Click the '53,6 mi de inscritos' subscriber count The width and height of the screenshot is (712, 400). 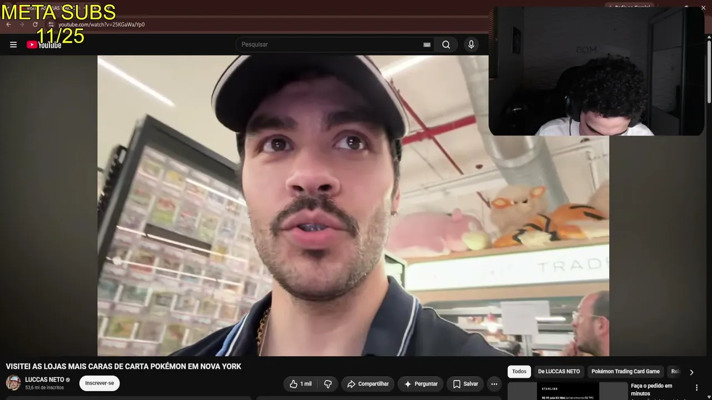point(44,388)
